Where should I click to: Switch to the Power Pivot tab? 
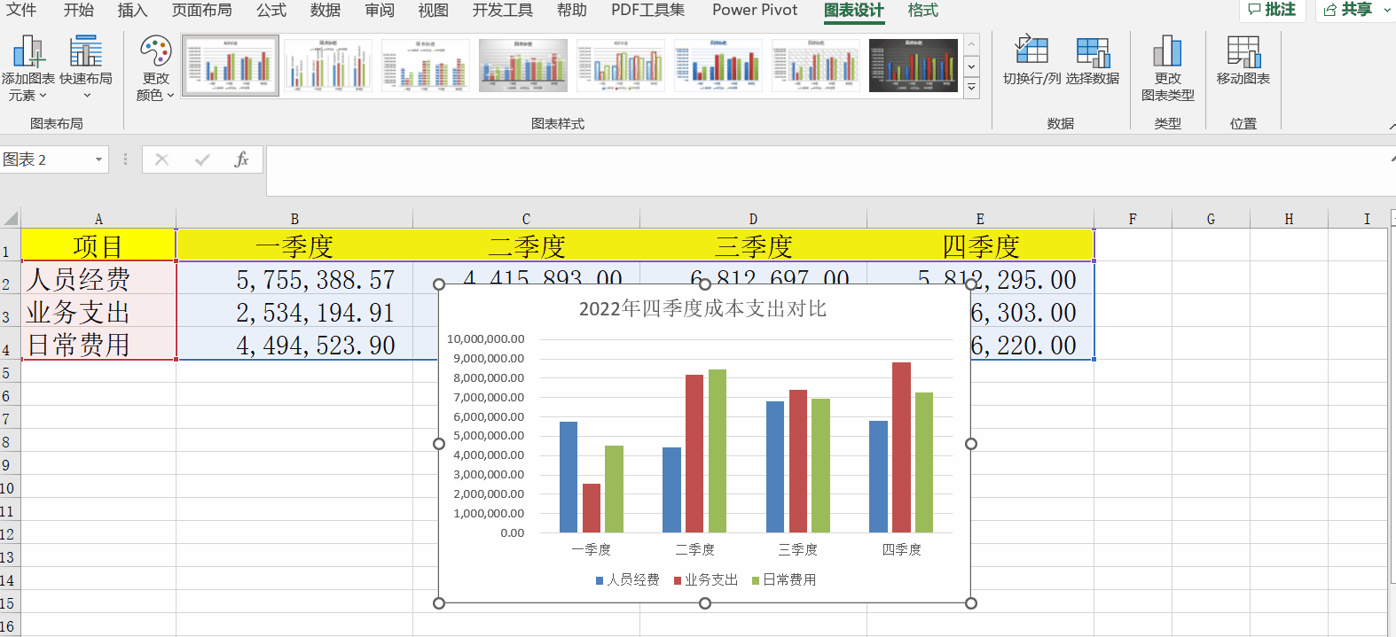coord(755,10)
